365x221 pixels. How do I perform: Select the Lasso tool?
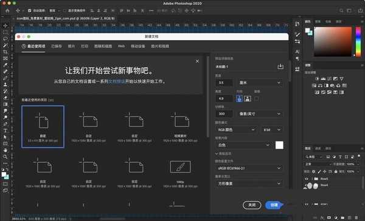click(x=5, y=39)
